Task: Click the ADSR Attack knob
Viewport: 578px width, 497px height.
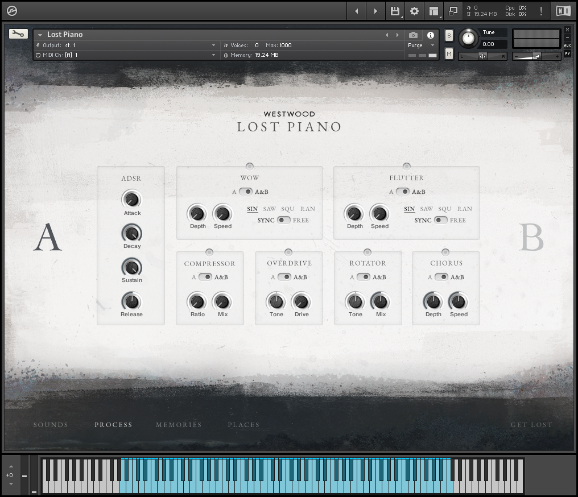Action: point(131,200)
